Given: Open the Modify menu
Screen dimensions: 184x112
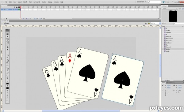Looking at the screenshot, I should tap(25, 2).
